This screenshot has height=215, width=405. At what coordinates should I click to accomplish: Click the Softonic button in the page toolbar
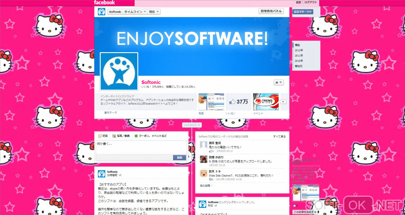115,12
